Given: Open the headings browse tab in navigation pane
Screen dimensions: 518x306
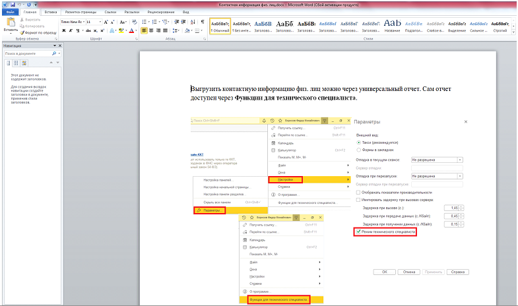Looking at the screenshot, I should [9, 63].
